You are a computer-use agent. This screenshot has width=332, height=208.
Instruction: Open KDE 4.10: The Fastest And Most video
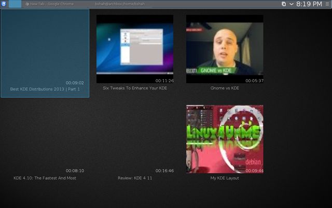(x=45, y=139)
